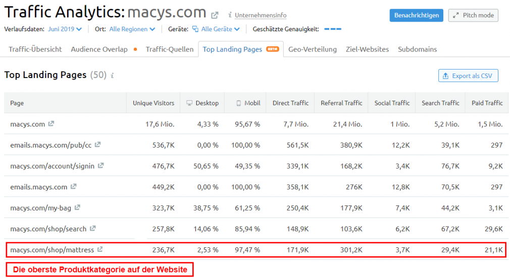This screenshot has width=510, height=279.
Task: Open the Subdomains tab
Action: tap(417, 49)
